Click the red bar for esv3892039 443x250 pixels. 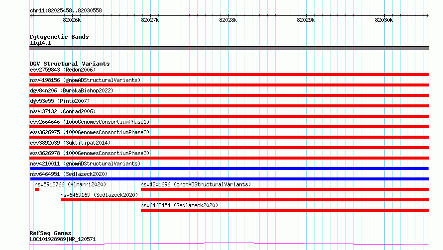point(229,148)
